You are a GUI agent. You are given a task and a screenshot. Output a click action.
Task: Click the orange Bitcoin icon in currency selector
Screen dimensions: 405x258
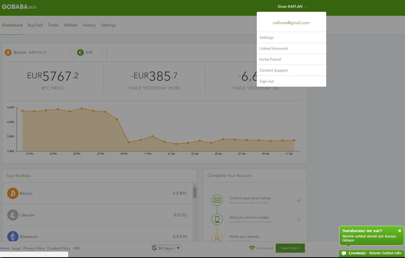[x=8, y=52]
